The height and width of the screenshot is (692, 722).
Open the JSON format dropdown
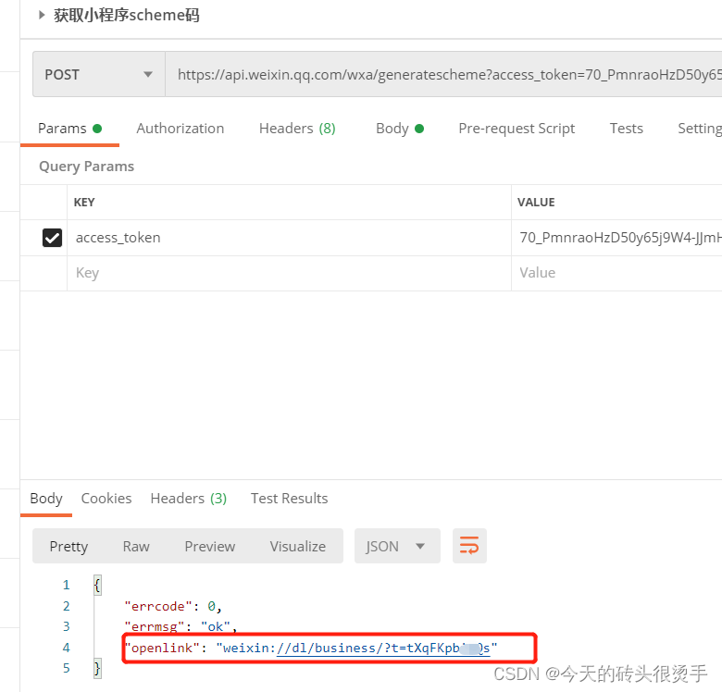point(397,546)
